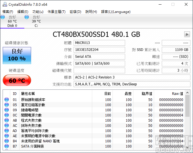Click status orb for attribute 01 row

click(7, 100)
